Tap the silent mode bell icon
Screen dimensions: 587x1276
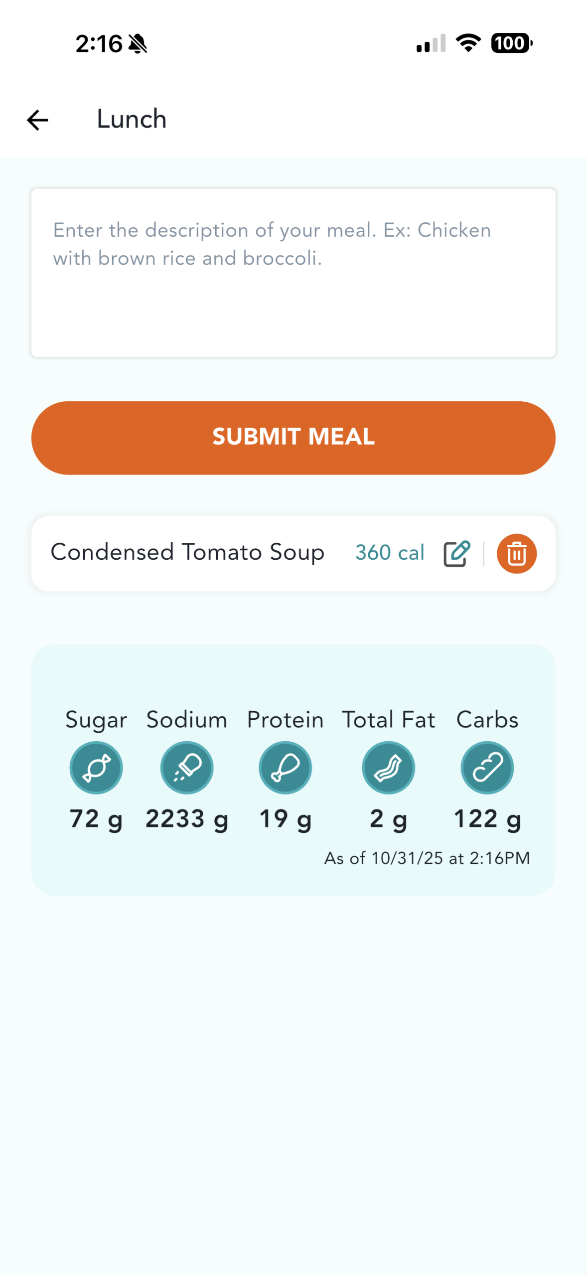[x=138, y=44]
